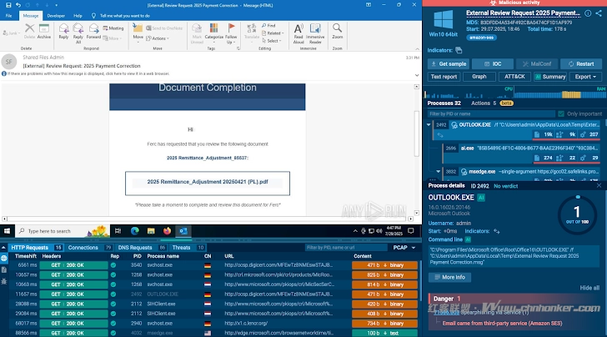Click the Get sample button
Screen dimensions: 607x337
pos(449,64)
